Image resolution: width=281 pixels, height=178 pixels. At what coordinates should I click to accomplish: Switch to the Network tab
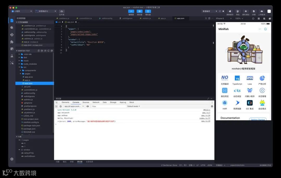pyautogui.click(x=96, y=102)
